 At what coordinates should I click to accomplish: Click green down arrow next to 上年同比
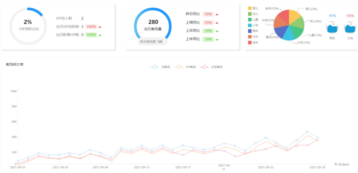click(x=217, y=40)
